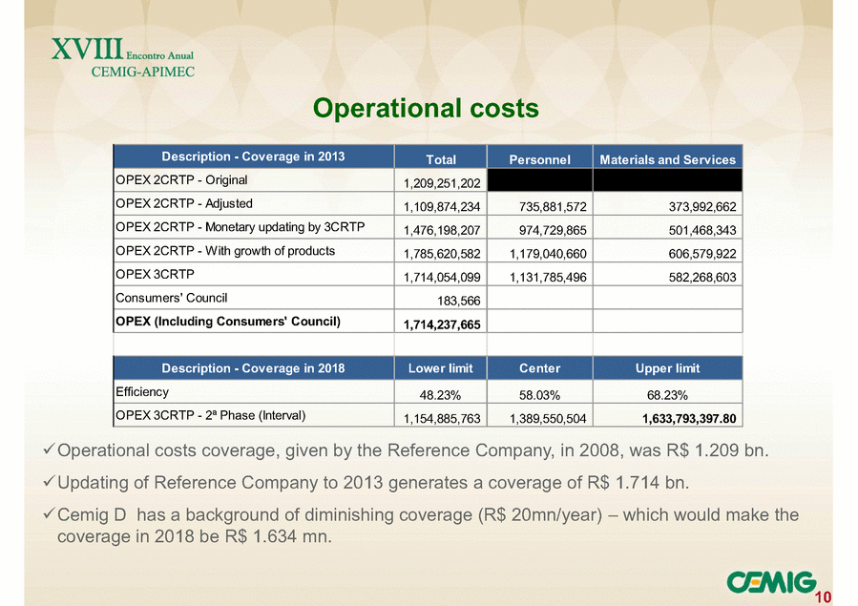
Task: Click the checkmark beside the R$ 1.209 bn bullet
Action: [x=50, y=449]
